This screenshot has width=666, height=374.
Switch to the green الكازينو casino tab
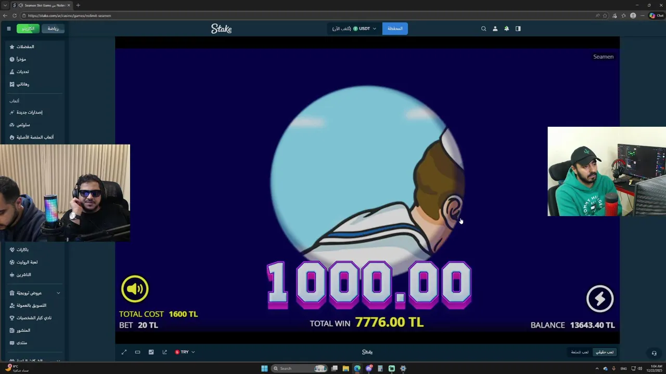coord(28,29)
